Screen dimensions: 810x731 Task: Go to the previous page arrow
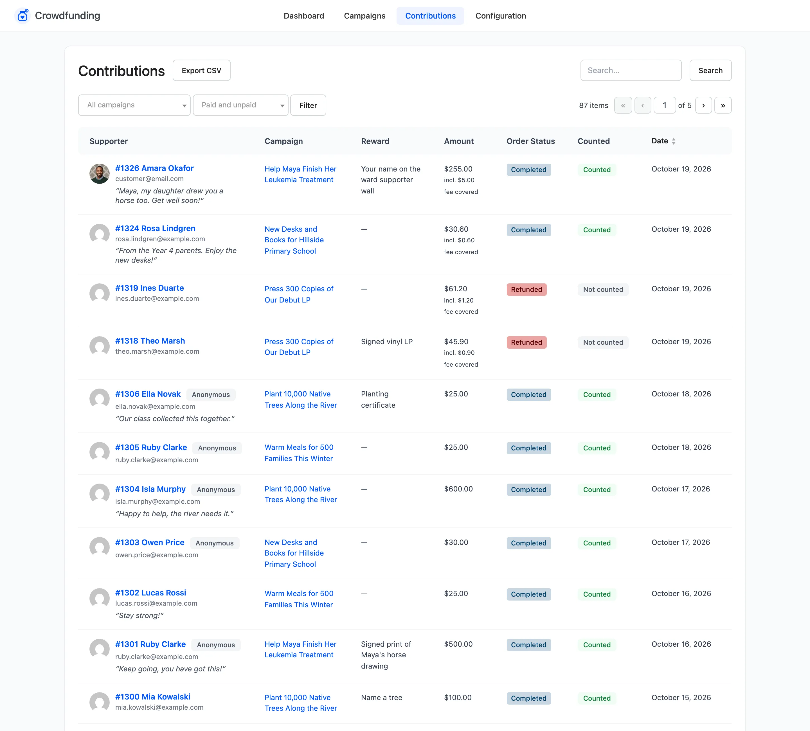click(x=642, y=105)
